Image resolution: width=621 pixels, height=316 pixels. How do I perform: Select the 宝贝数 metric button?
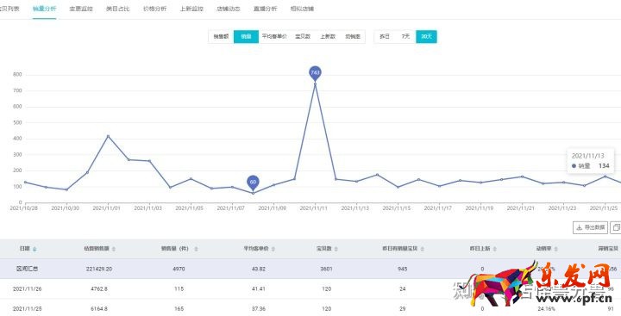click(x=303, y=37)
